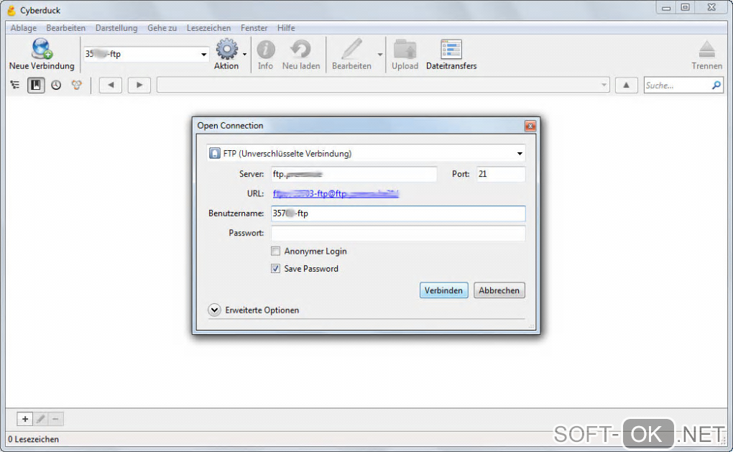733x452 pixels.
Task: Open the path bar dropdown
Action: point(604,85)
